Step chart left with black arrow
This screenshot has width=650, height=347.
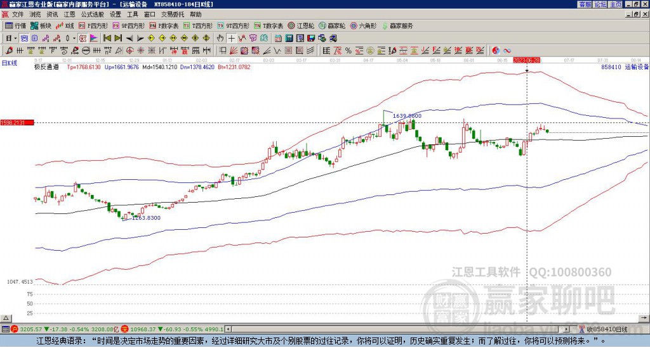[x=129, y=39]
